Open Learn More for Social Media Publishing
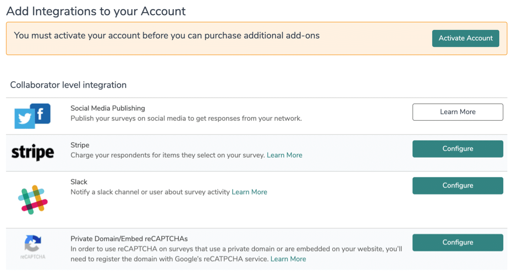This screenshot has width=512, height=280. (457, 112)
